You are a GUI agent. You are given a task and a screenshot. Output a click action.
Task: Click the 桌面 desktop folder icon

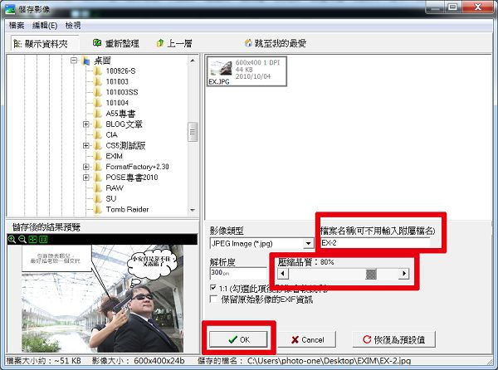[85, 60]
